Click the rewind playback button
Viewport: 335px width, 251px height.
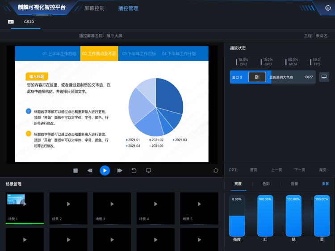coord(90,171)
